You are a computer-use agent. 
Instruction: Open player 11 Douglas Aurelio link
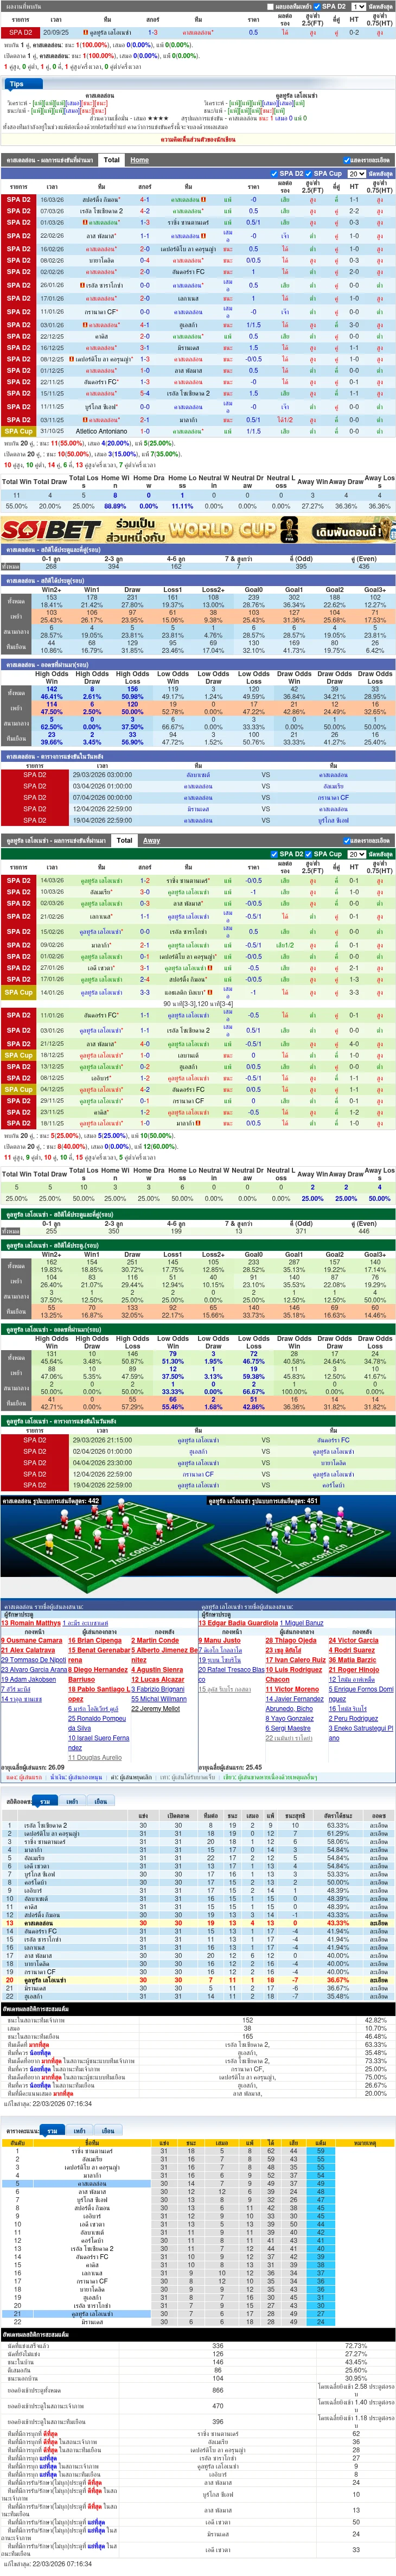[95, 1757]
